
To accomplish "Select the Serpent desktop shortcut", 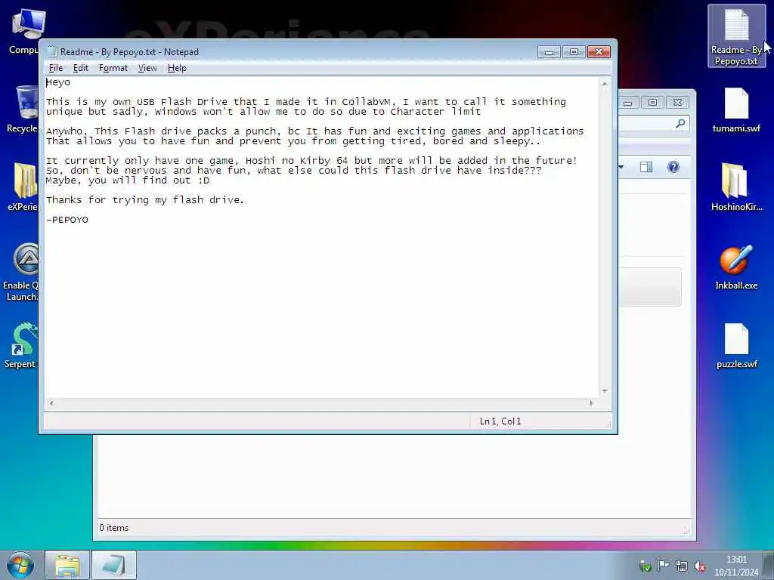I will click(x=20, y=346).
